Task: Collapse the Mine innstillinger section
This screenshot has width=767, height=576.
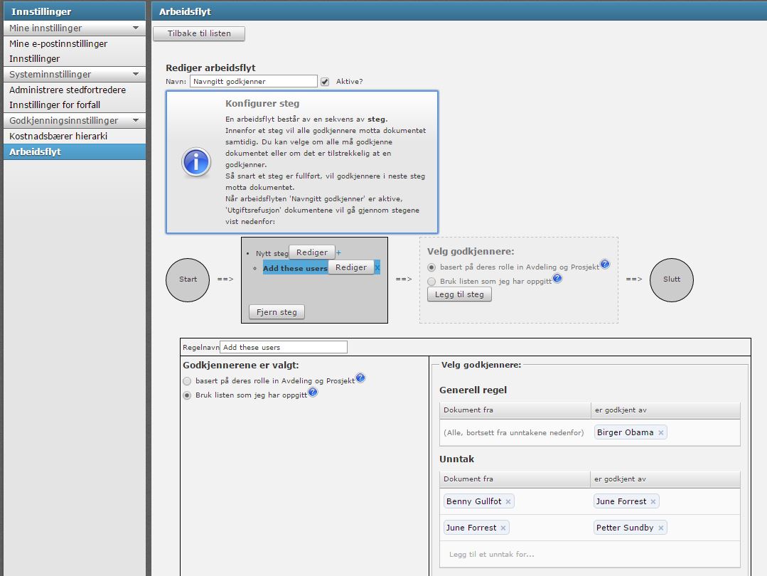Action: (136, 28)
